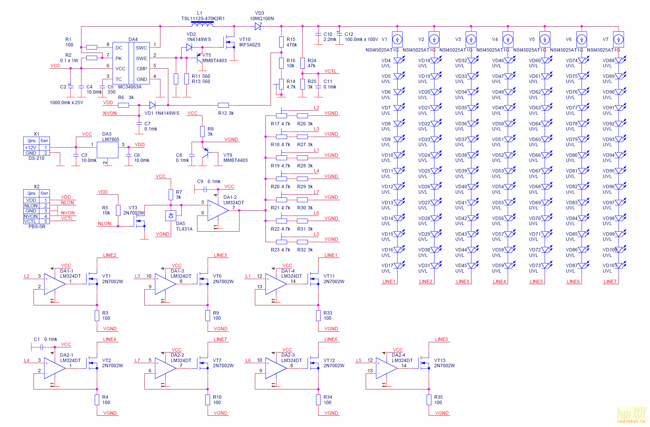
Task: Select the VCTL row in X2 connector table
Action: click(37, 221)
